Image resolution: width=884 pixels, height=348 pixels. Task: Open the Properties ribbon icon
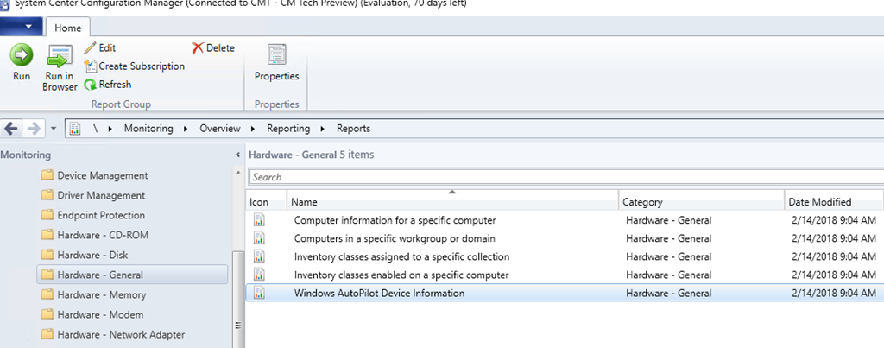[276, 55]
